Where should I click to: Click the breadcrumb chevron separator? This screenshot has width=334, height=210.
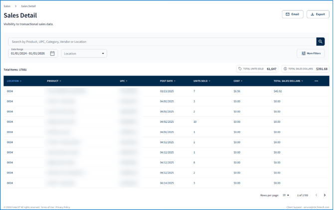click(15, 6)
